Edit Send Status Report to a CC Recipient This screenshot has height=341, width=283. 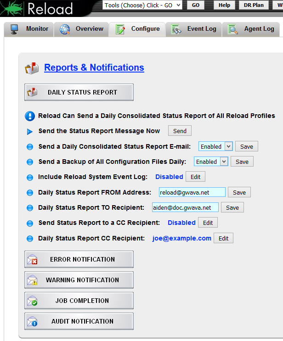click(x=208, y=223)
